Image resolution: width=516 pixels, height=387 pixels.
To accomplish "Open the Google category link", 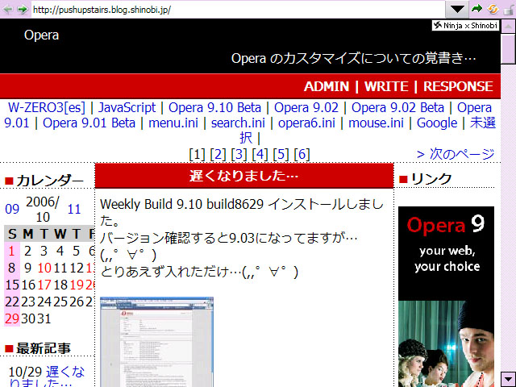I will [437, 123].
